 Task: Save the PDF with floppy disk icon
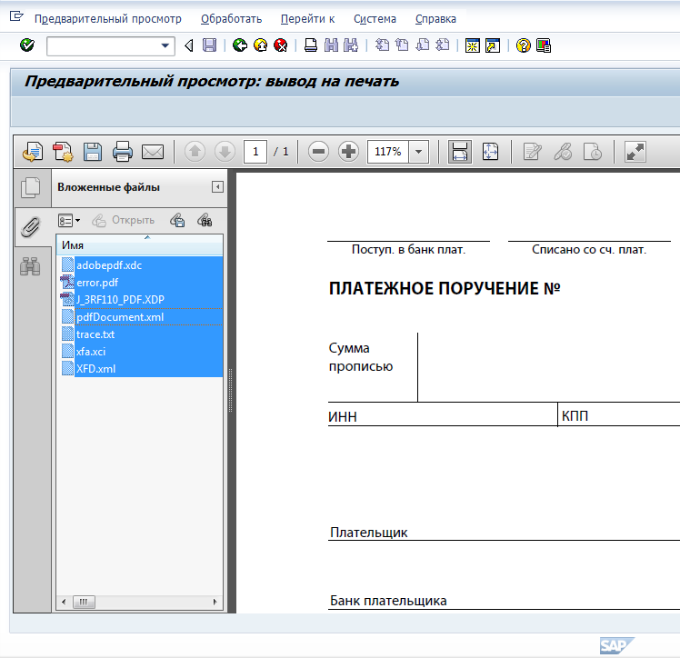point(93,152)
